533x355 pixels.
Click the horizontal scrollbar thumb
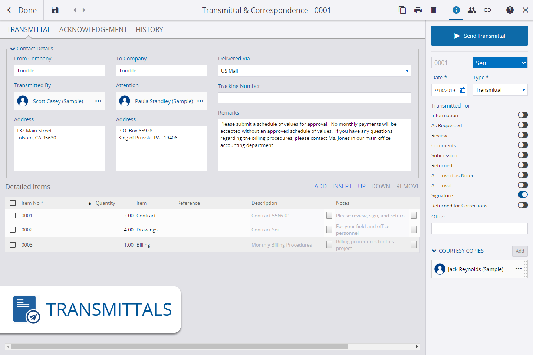point(180,347)
